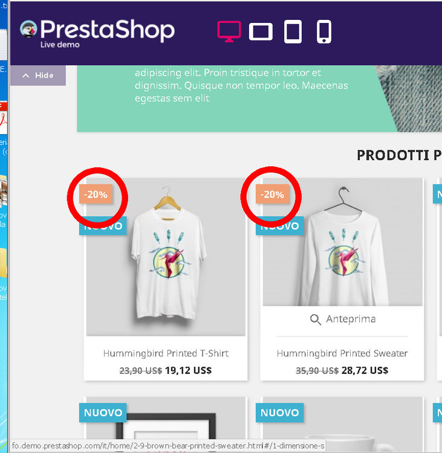This screenshot has width=442, height=453.
Task: Select mobile phone preview icon
Action: (324, 31)
